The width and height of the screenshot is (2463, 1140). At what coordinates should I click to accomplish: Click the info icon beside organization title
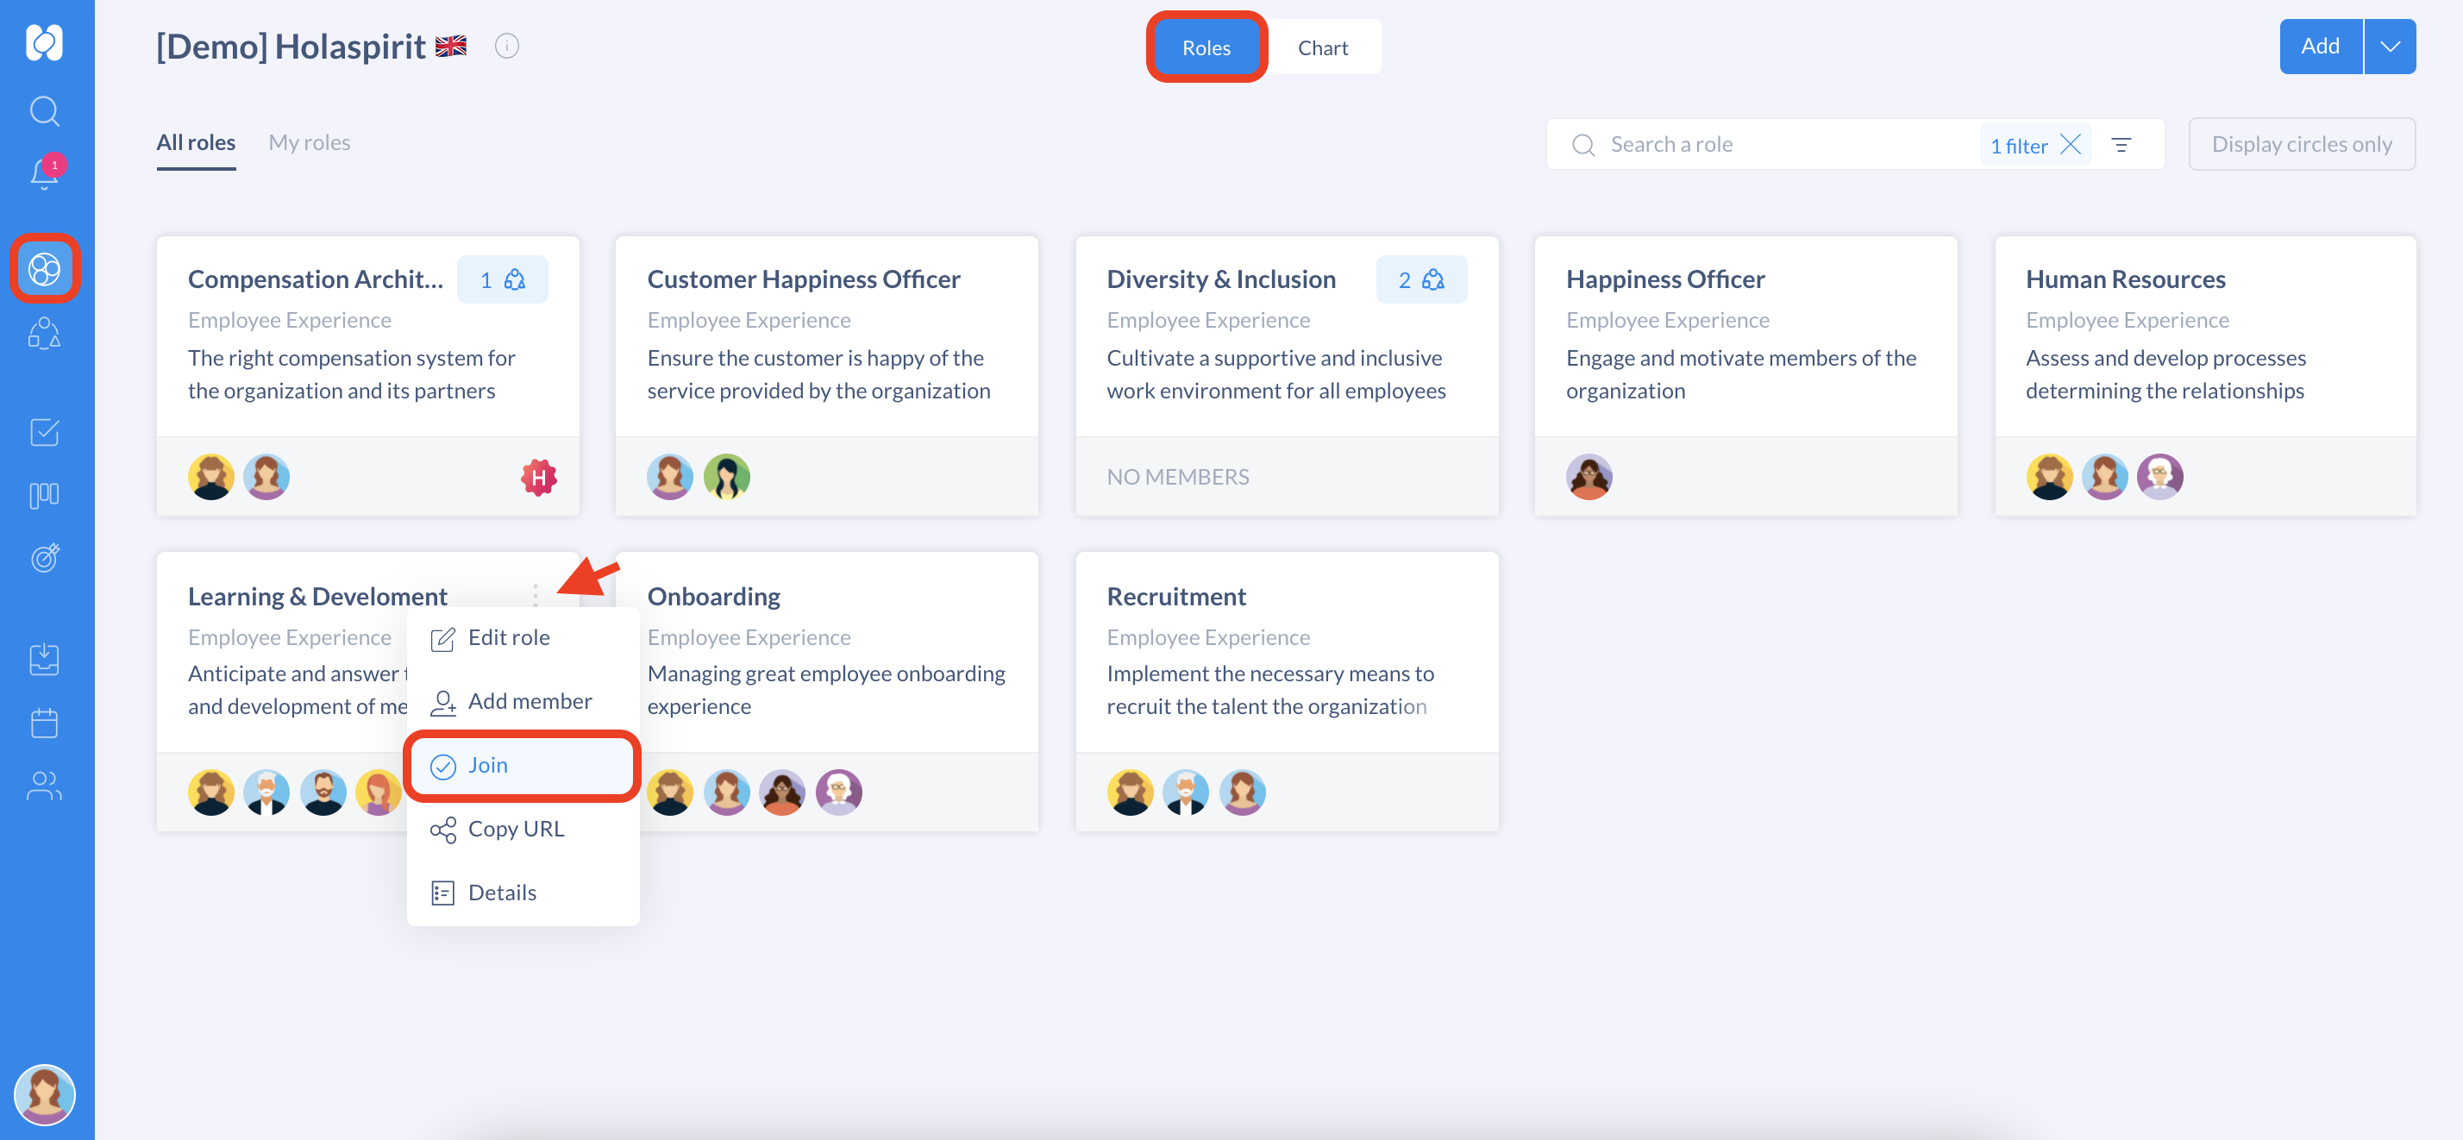[x=507, y=46]
